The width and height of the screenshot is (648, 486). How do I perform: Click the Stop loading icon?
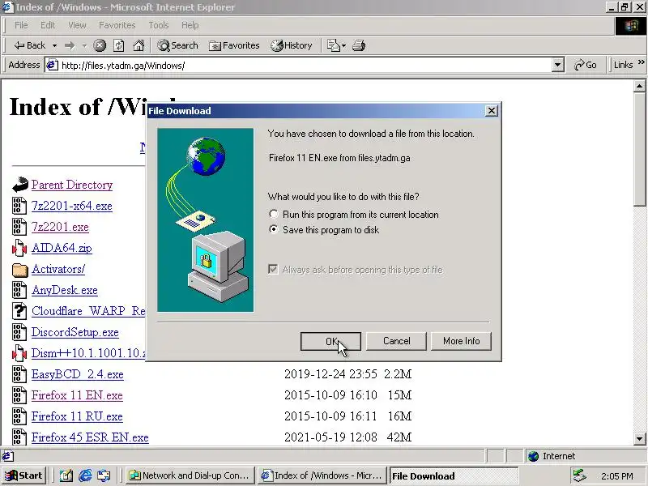[99, 45]
